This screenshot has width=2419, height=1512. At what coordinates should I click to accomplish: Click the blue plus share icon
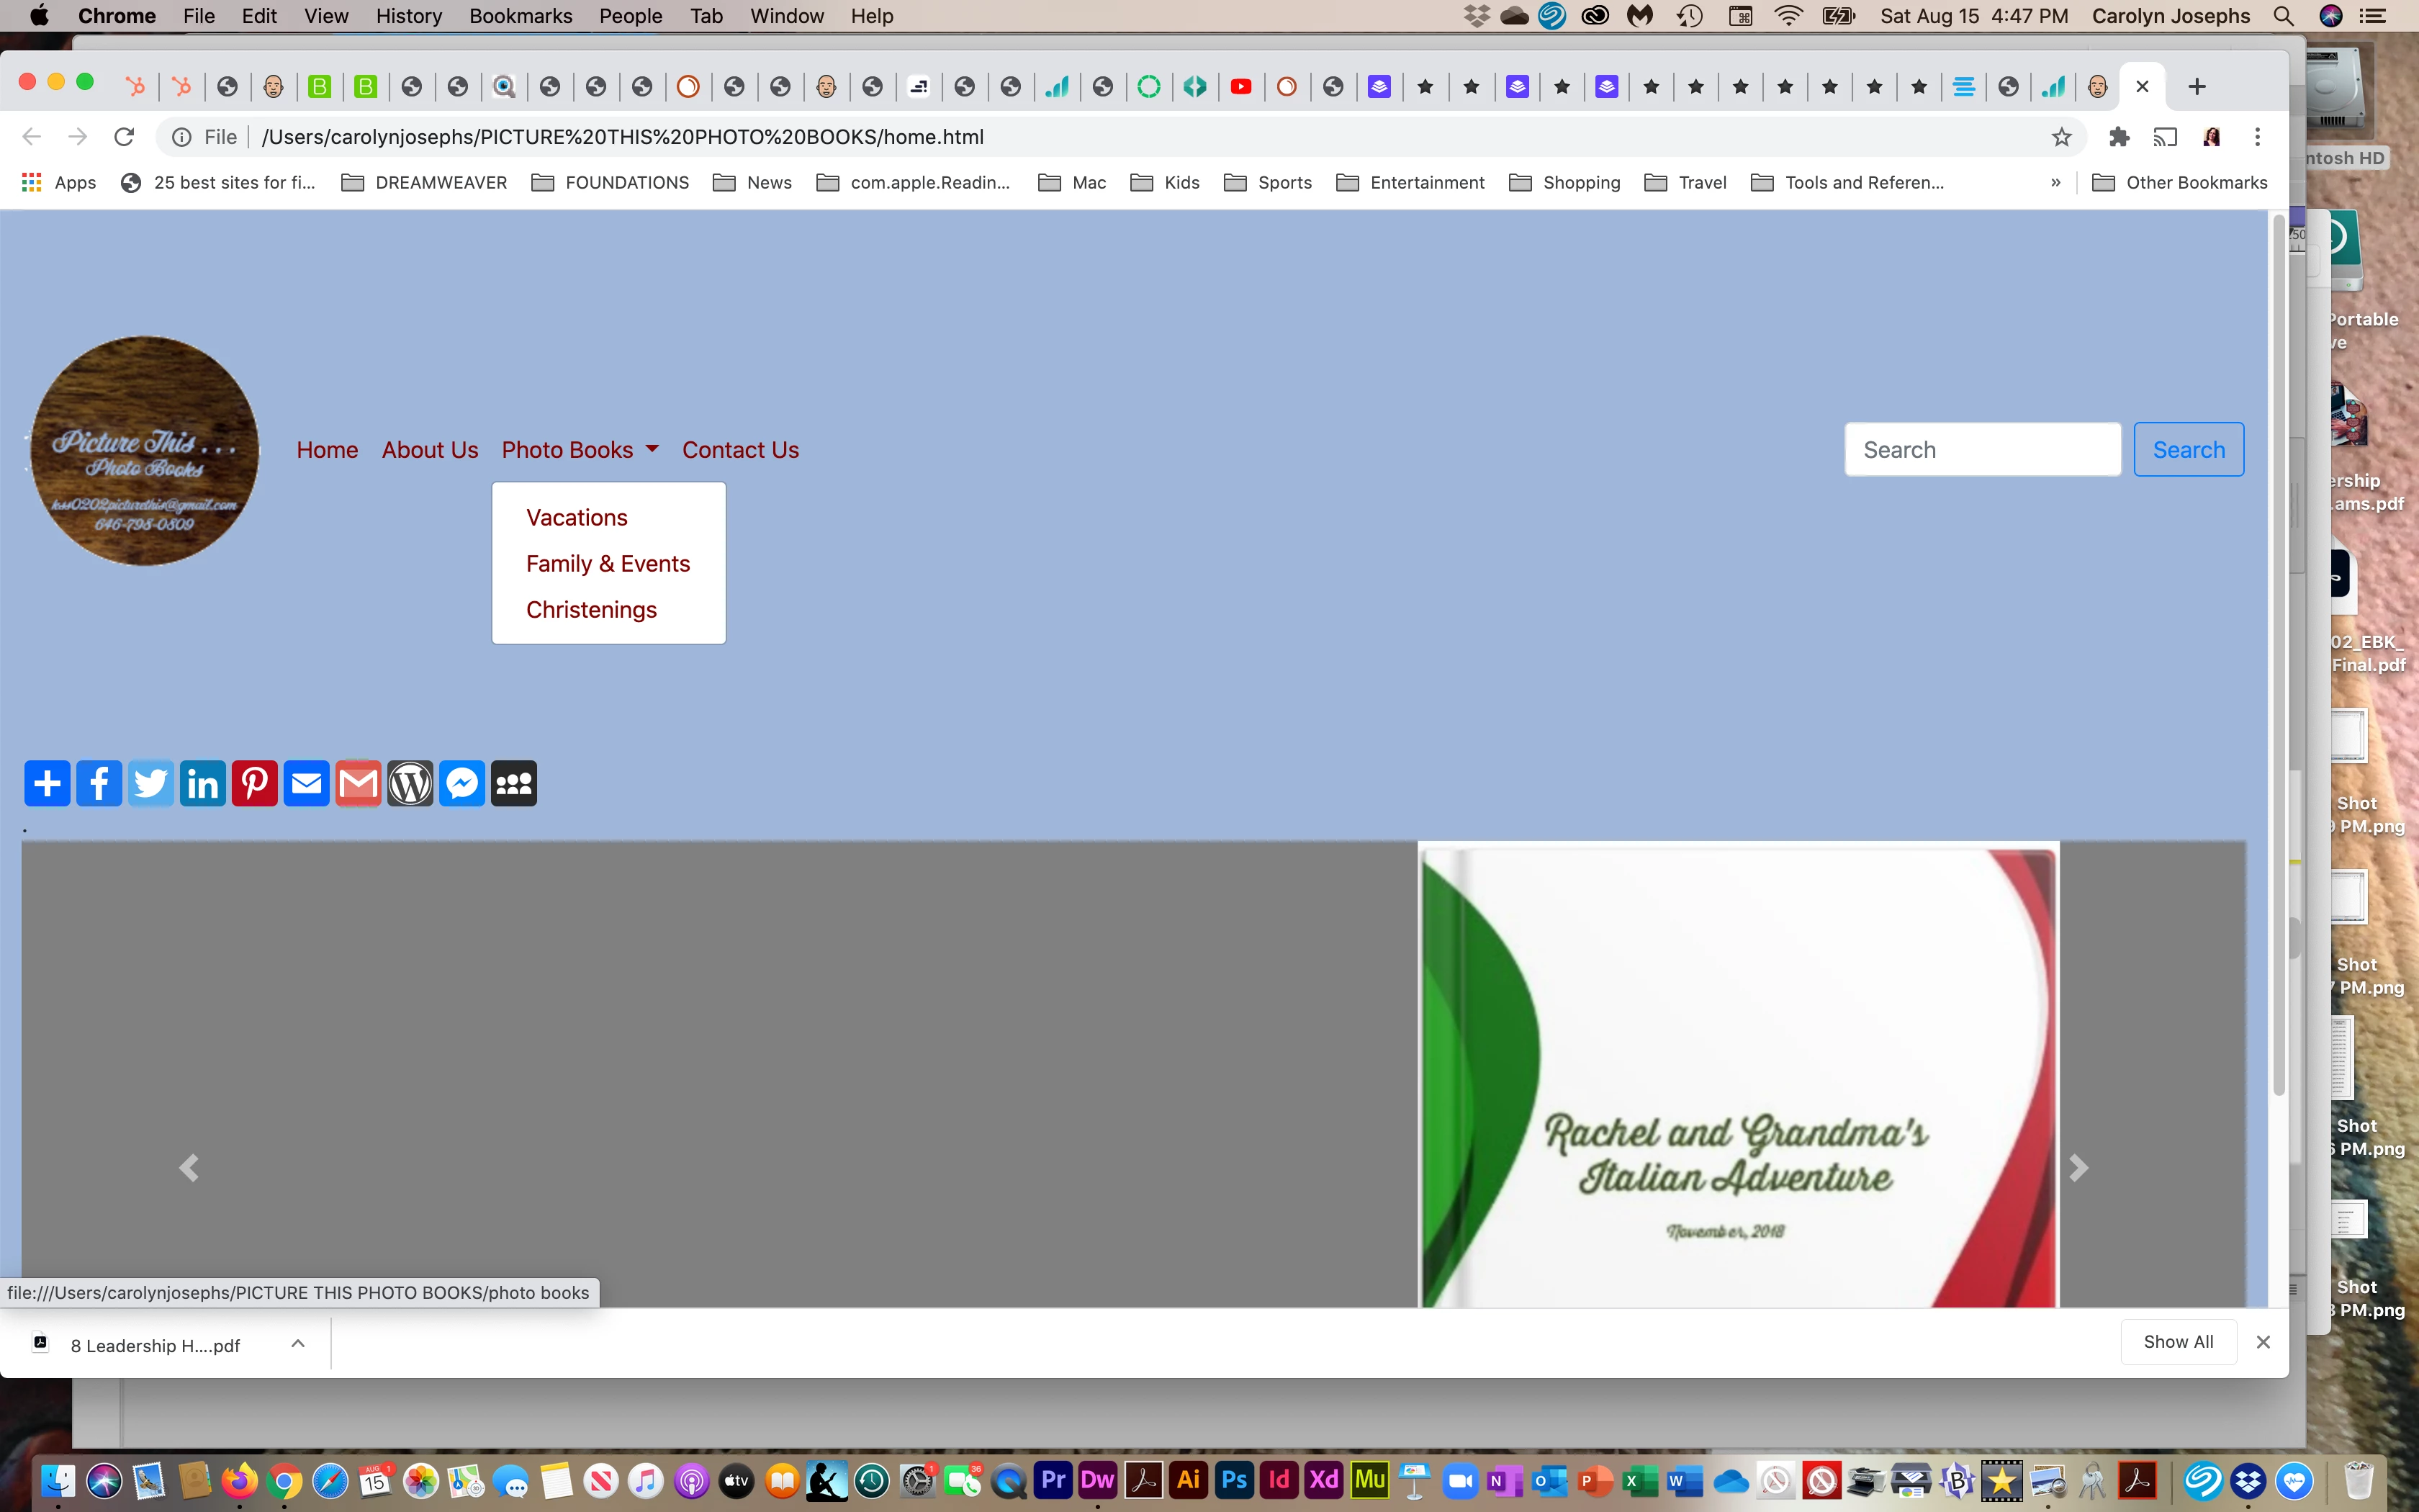(x=47, y=783)
